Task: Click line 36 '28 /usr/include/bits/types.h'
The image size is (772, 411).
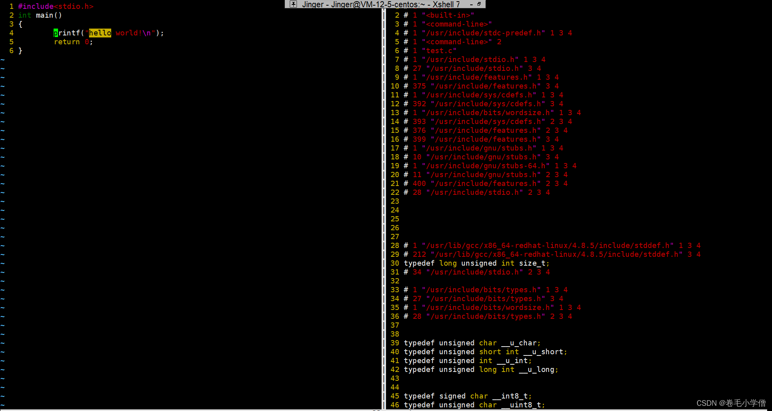Action: 488,316
